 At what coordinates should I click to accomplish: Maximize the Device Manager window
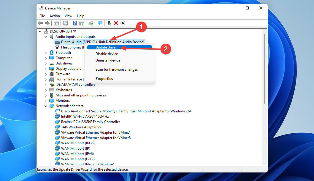click(247, 8)
